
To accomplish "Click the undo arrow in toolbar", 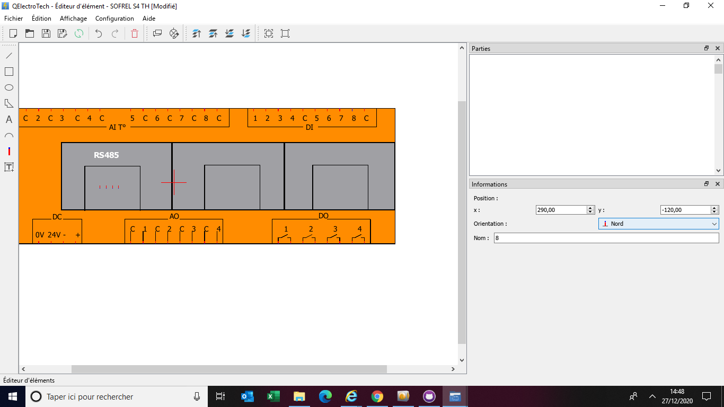I will point(99,33).
